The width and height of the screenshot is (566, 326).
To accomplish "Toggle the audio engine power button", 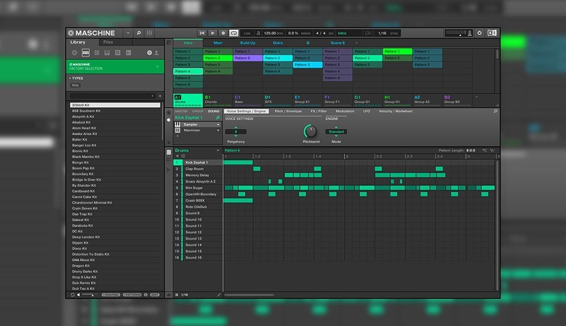I will [479, 33].
